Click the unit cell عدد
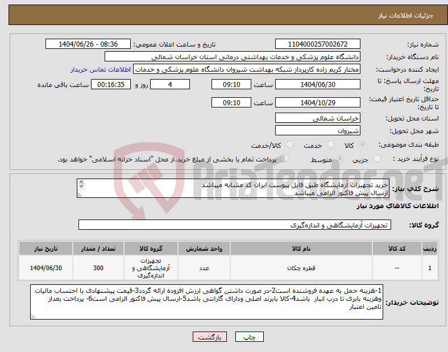 pos(204,268)
